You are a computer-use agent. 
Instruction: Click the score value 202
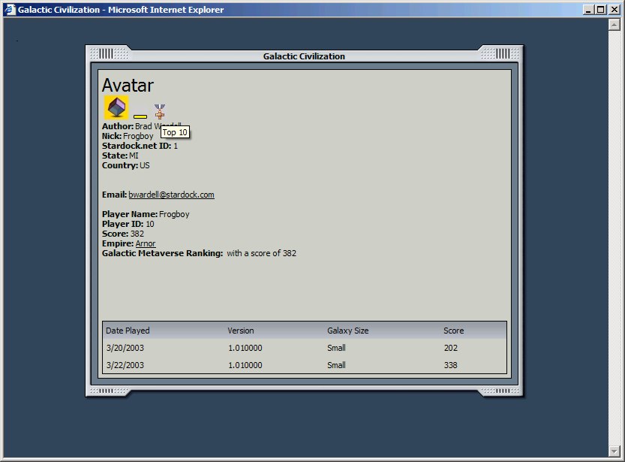pyautogui.click(x=451, y=348)
